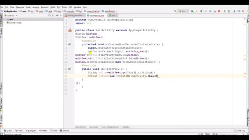Viewport: 249px width, 140px height.
Task: Click the example folder breadcrumb
Action: point(69,11)
